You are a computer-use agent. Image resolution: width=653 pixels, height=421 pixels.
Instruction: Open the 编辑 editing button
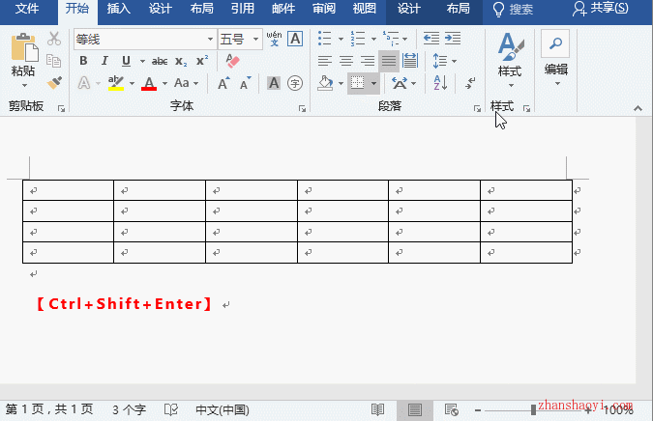(555, 58)
